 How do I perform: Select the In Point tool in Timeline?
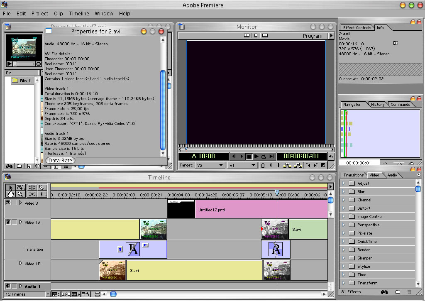point(42,194)
